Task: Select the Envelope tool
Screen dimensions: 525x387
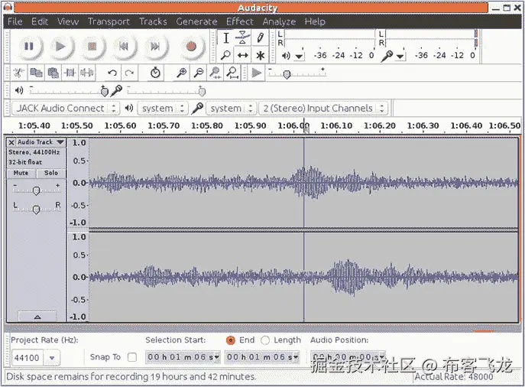Action: point(243,38)
